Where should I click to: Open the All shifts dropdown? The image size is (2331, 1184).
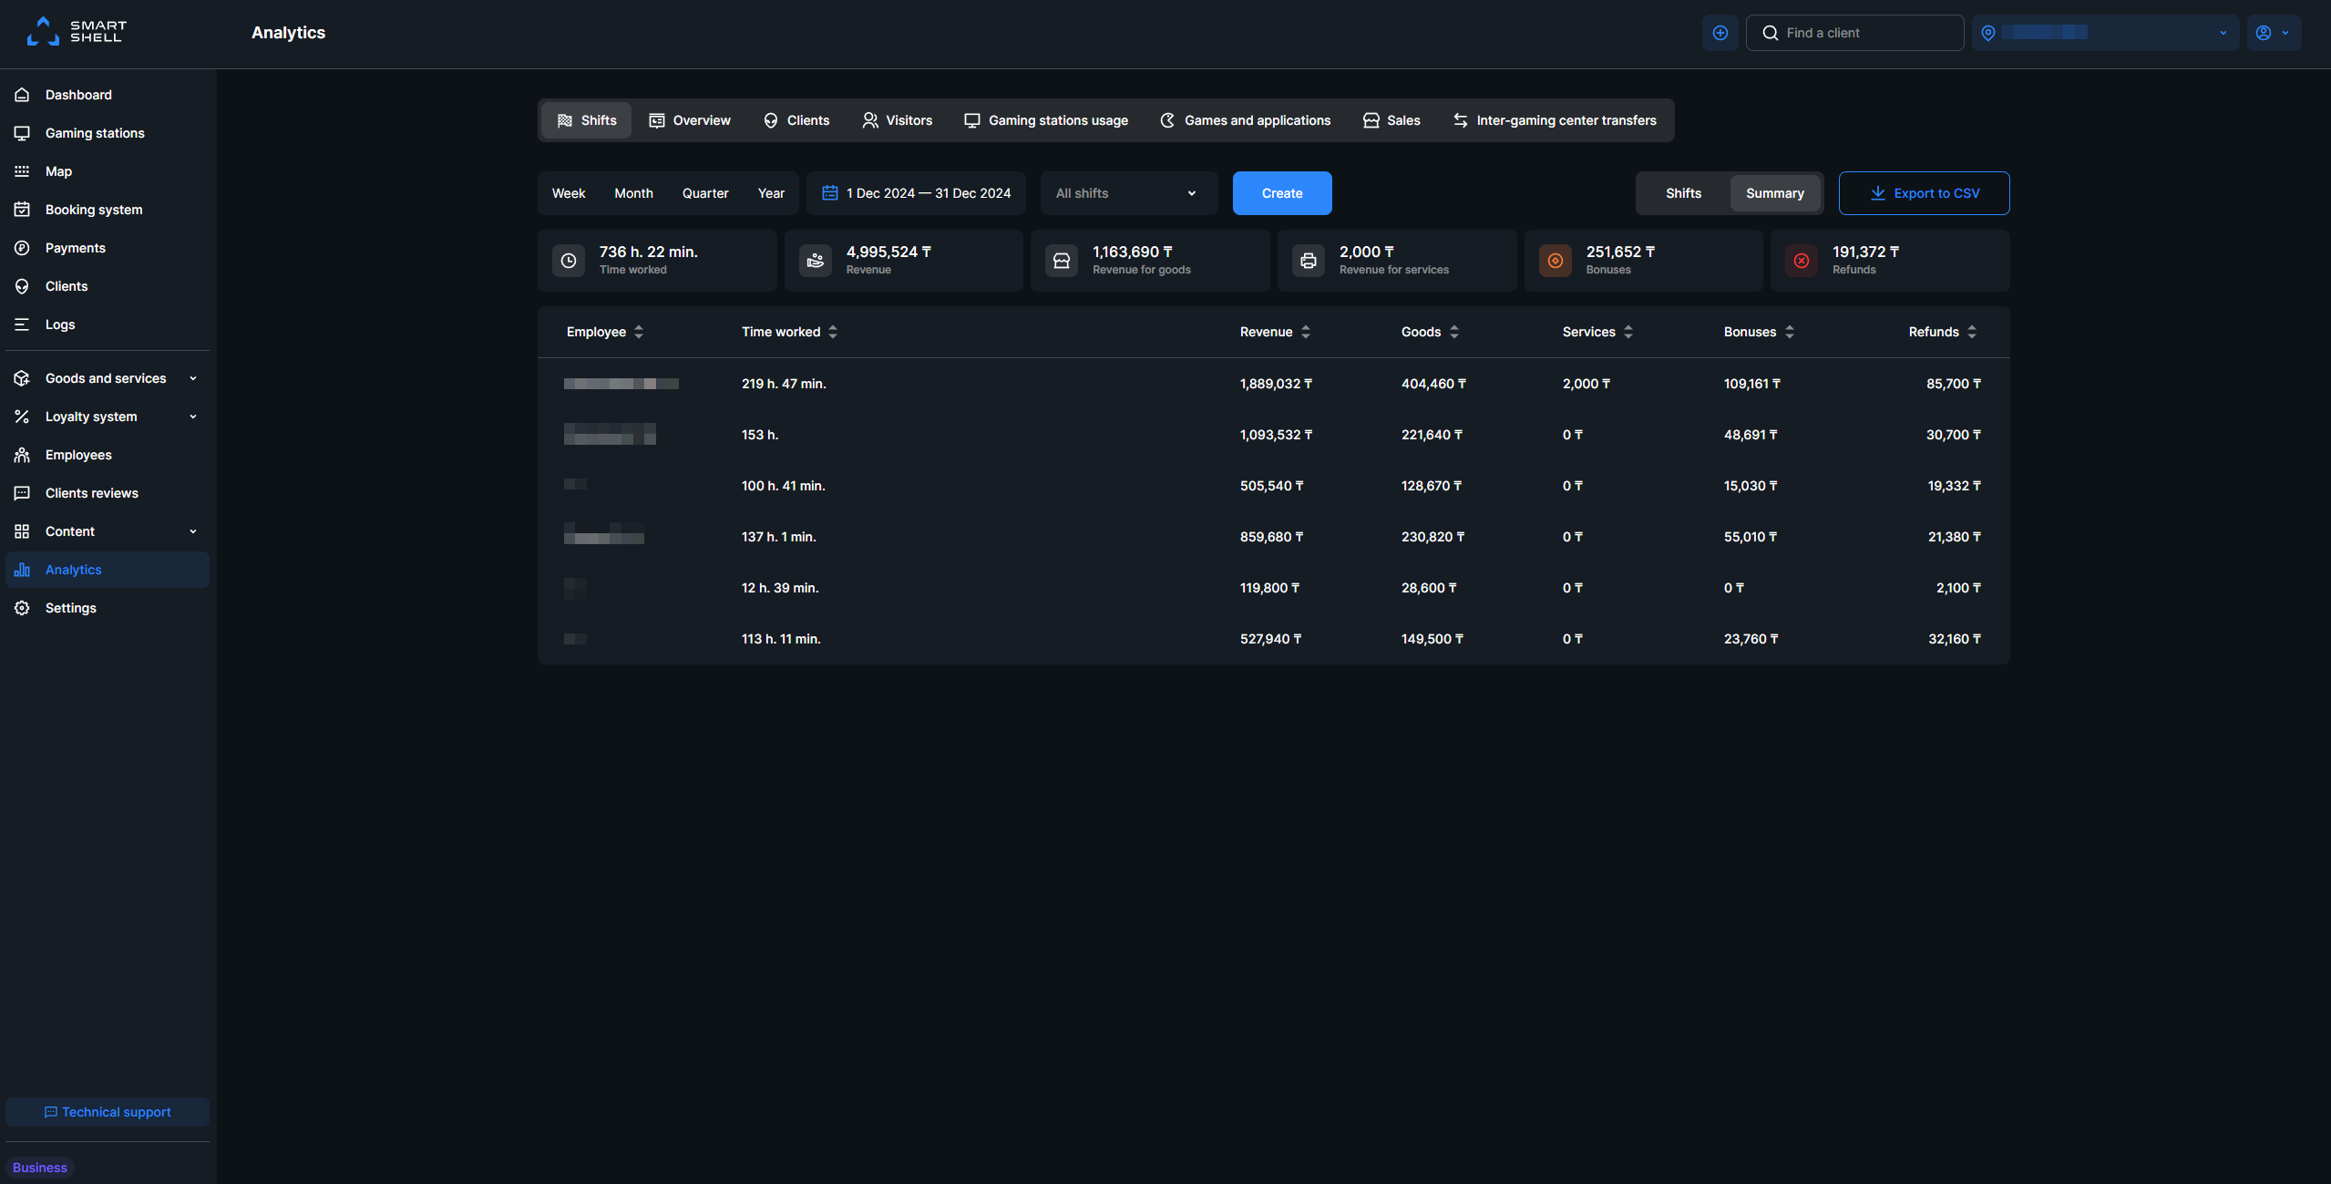coord(1128,193)
